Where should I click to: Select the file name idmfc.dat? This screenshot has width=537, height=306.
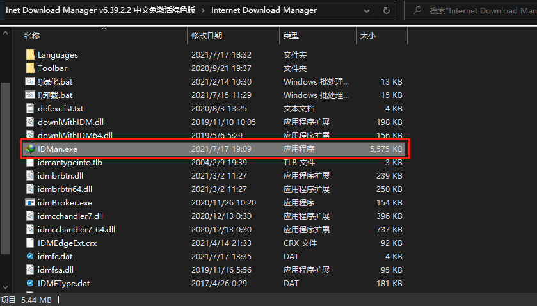(55, 256)
